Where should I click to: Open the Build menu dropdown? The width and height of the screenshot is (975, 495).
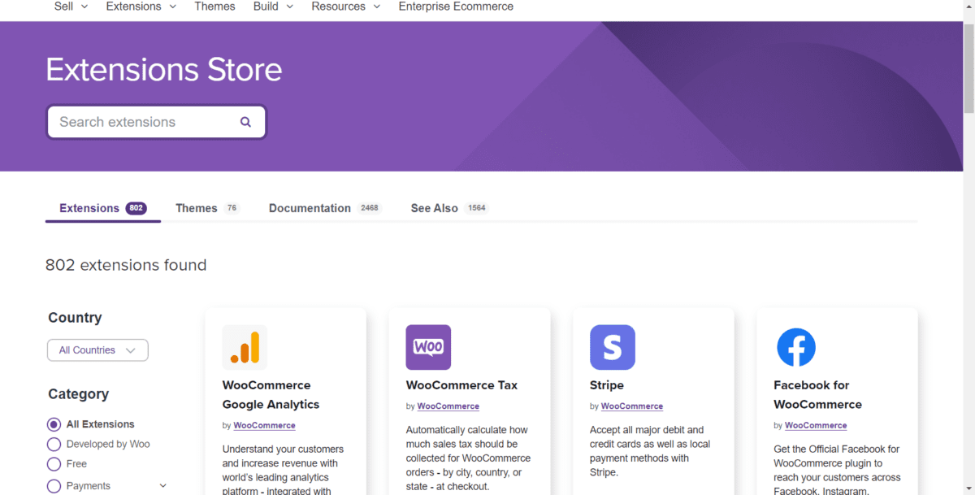click(274, 7)
